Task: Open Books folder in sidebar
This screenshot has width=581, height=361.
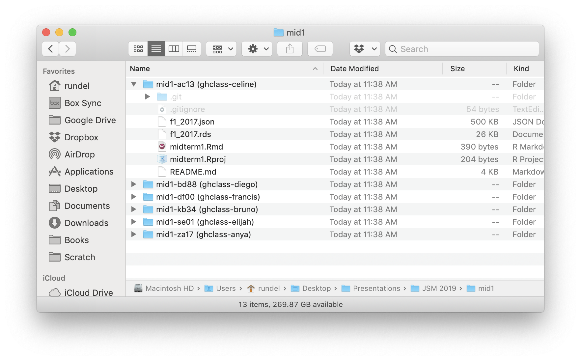Action: (69, 240)
